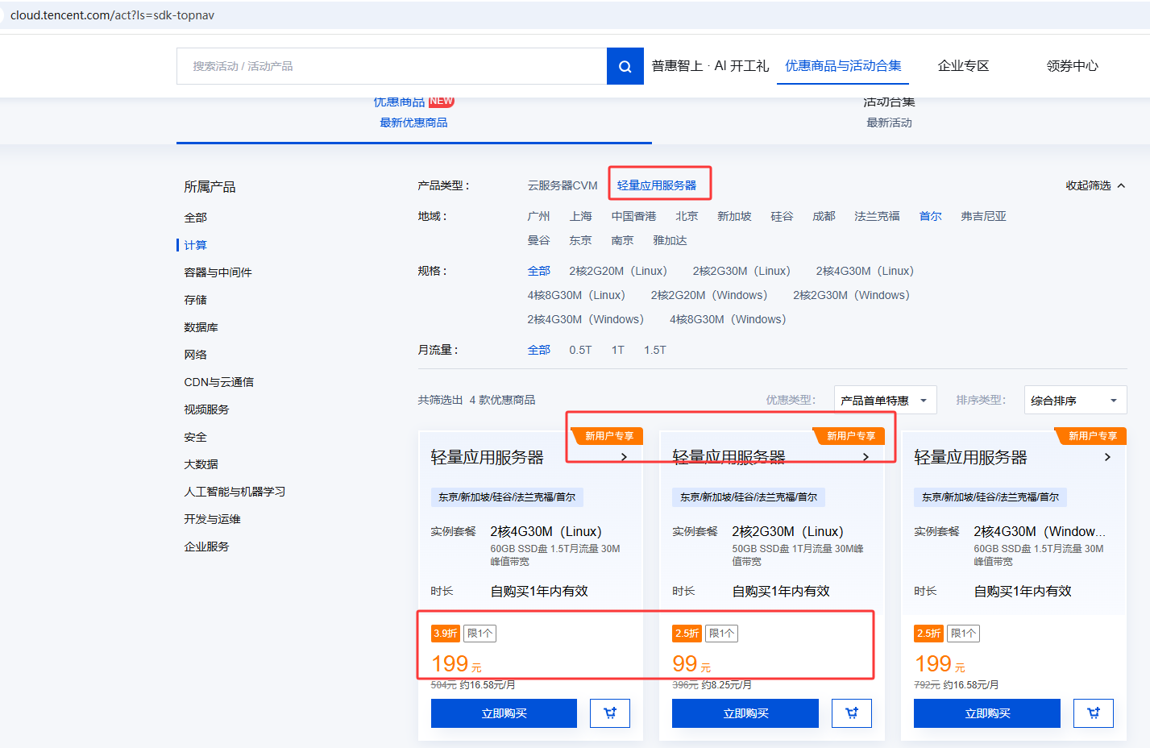Image resolution: width=1150 pixels, height=748 pixels.
Task: Filter spec by 4核8G30M (Linux)
Action: pos(576,295)
